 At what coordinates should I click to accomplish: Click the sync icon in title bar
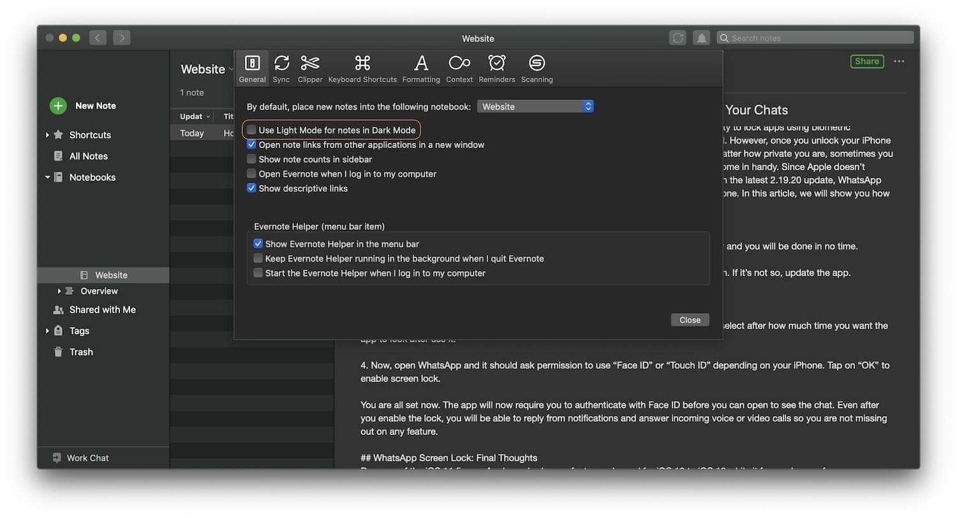point(678,38)
